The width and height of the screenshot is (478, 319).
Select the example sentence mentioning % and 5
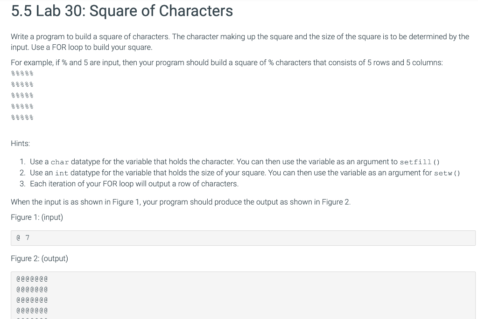coord(226,62)
